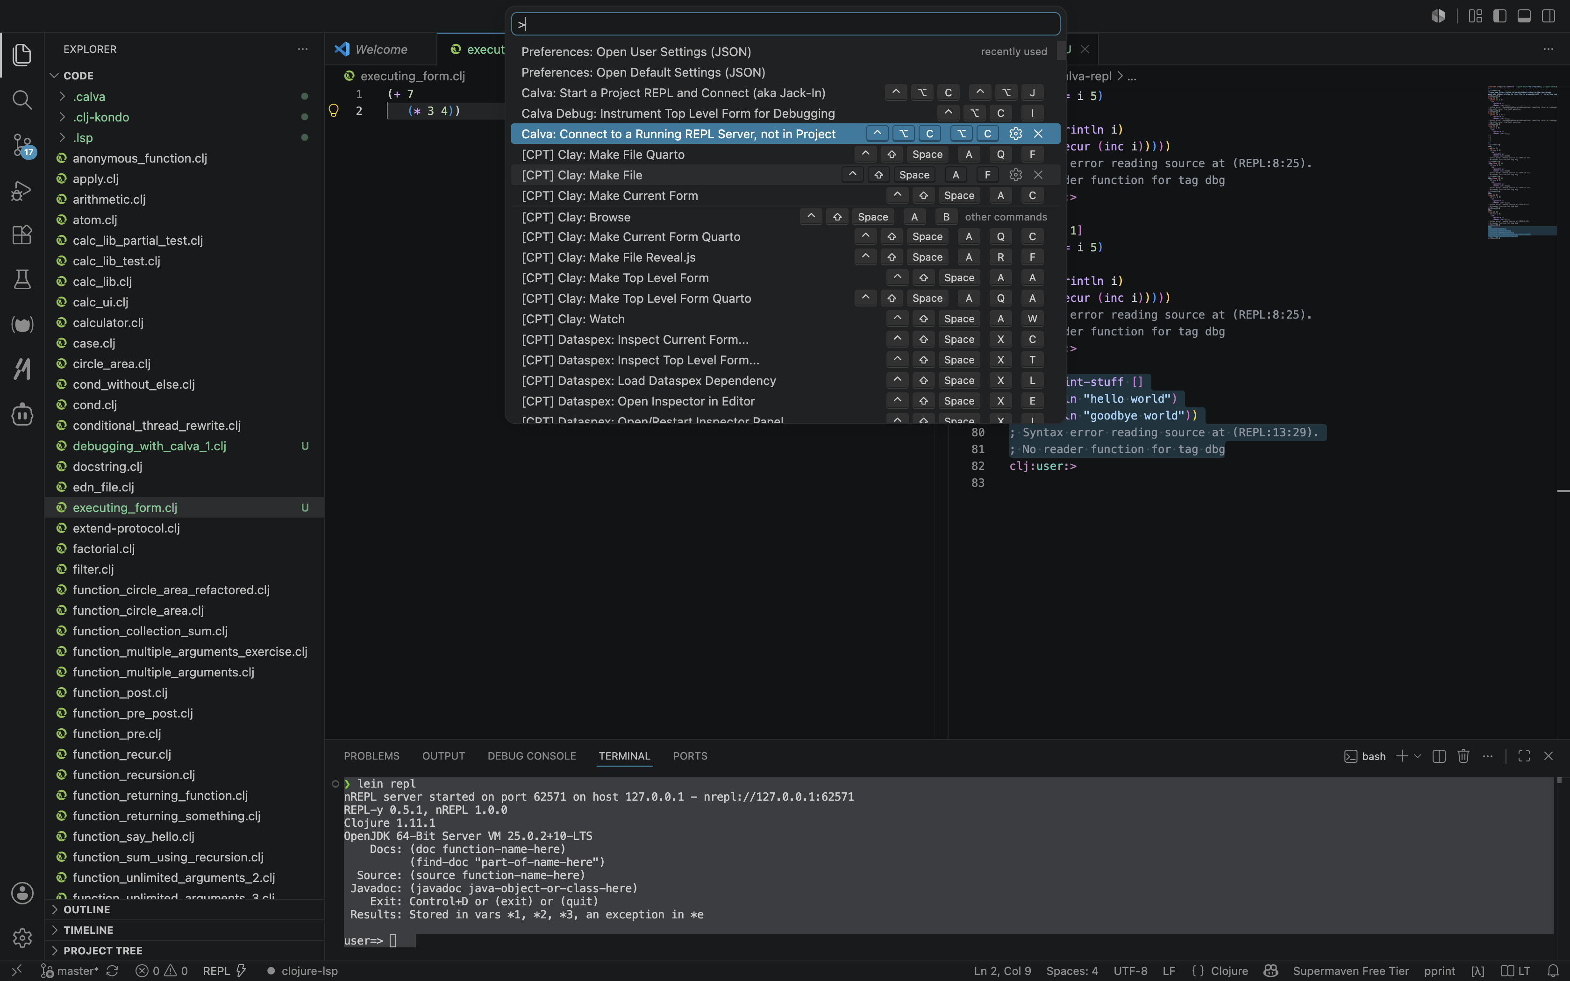
Task: Open the Extensions view
Action: click(22, 234)
